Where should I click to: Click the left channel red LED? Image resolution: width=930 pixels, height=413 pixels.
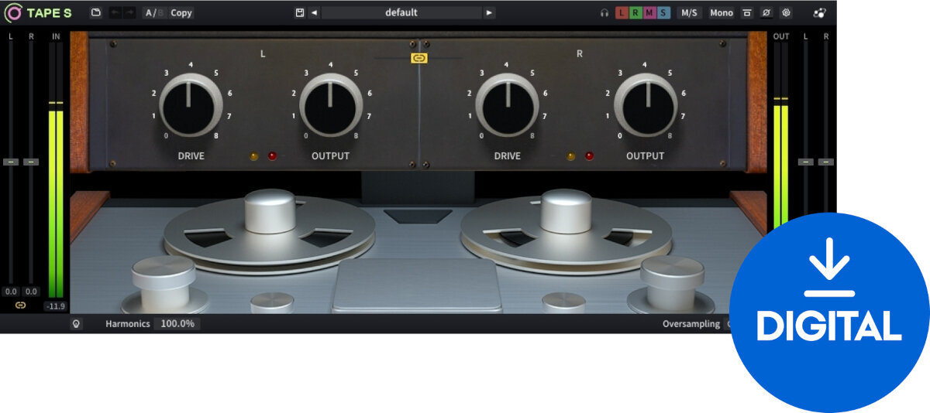(x=272, y=156)
